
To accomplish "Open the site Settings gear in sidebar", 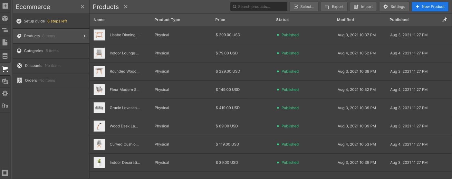I will pyautogui.click(x=5, y=94).
